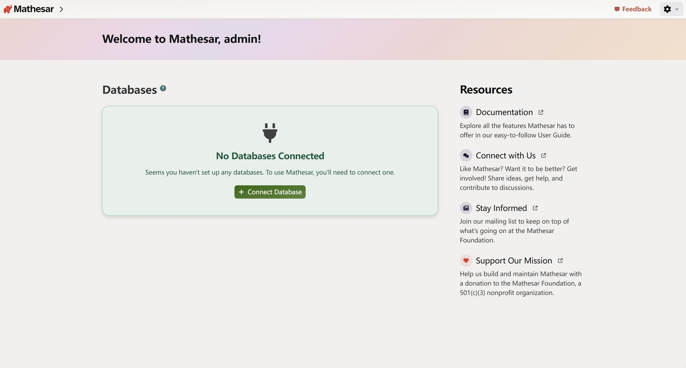Visit the Support Our Mission link
Screen dimensions: 686x368
pyautogui.click(x=514, y=261)
